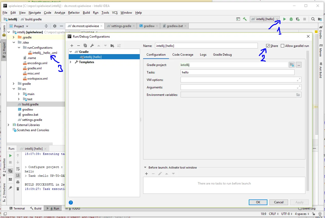Select the intellij [hello] configuration in the dialog tree
This screenshot has height=218, width=325.
click(104, 57)
